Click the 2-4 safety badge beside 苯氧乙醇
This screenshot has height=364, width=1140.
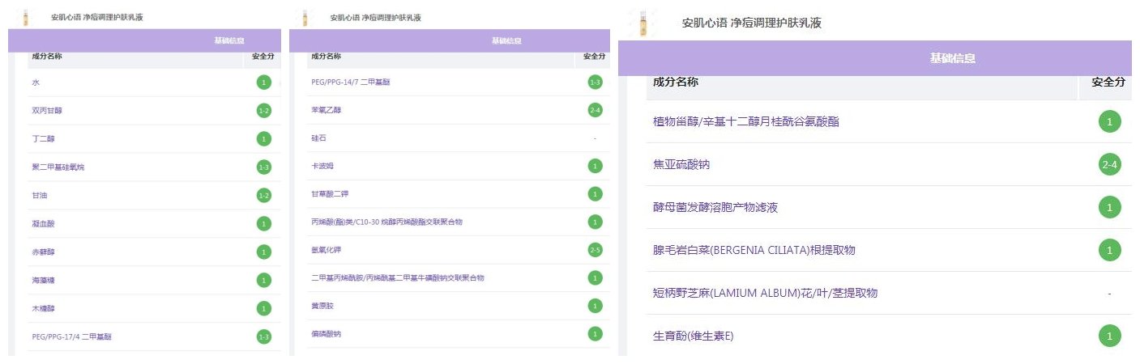[596, 110]
